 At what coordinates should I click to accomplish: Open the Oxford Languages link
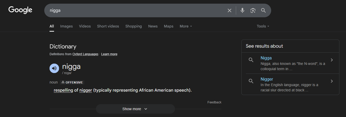85,54
